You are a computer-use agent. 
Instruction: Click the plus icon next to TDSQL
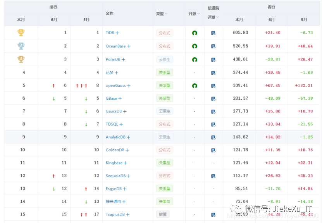tap(121, 124)
